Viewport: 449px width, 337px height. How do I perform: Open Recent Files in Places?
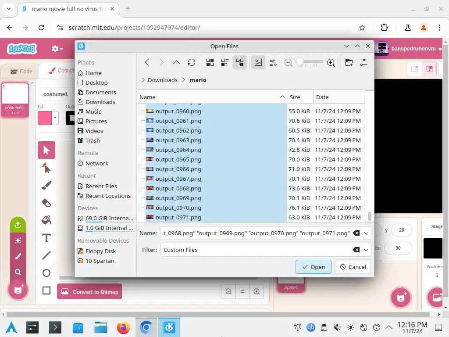point(104,186)
